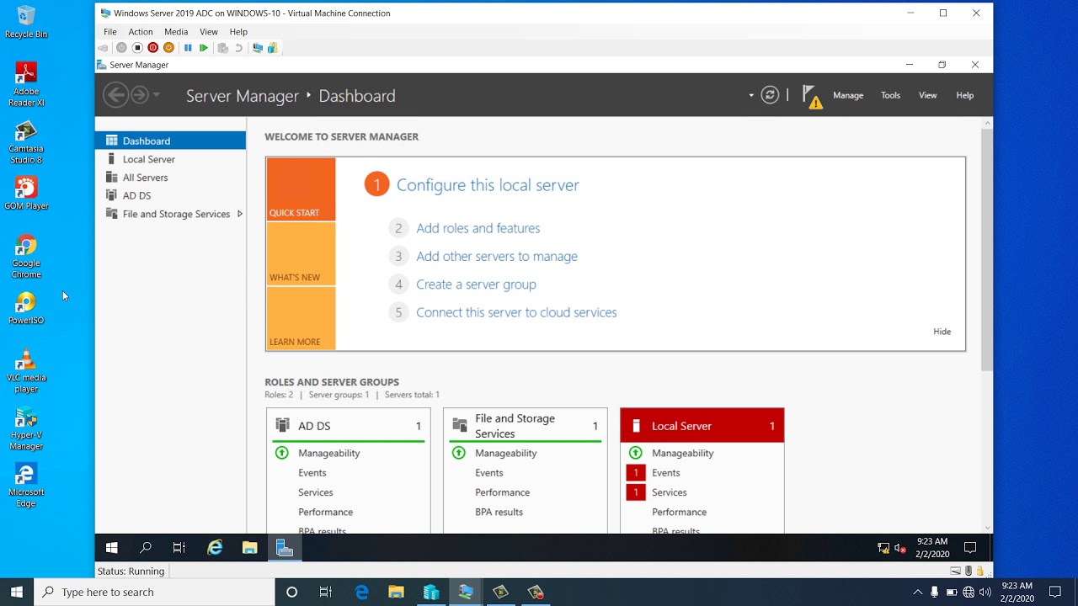The height and width of the screenshot is (606, 1078).
Task: Open guest VM Start button
Action: coord(111,548)
